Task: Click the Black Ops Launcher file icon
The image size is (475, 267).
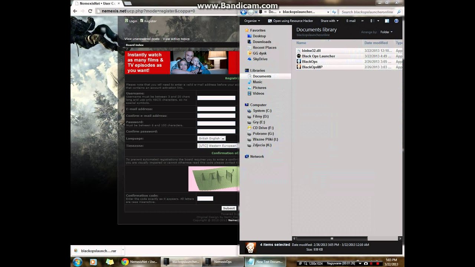Action: click(299, 56)
